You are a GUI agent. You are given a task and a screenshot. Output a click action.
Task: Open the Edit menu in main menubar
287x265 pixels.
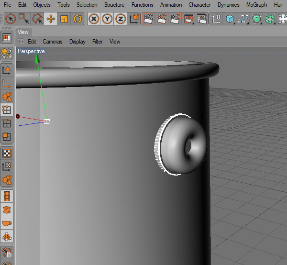click(22, 5)
